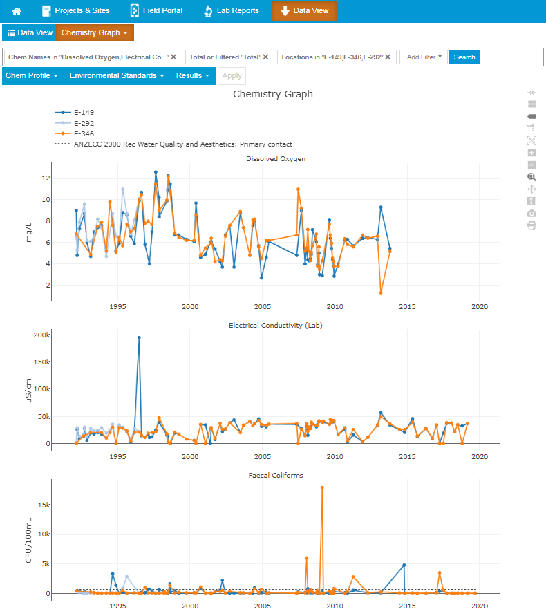Select the box Zoom magnifier tool
This screenshot has width=546, height=616.
531,177
